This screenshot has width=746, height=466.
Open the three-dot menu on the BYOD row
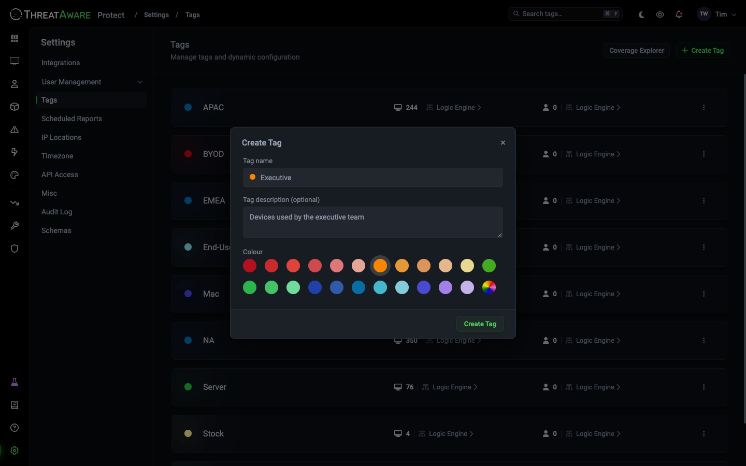[x=704, y=154]
